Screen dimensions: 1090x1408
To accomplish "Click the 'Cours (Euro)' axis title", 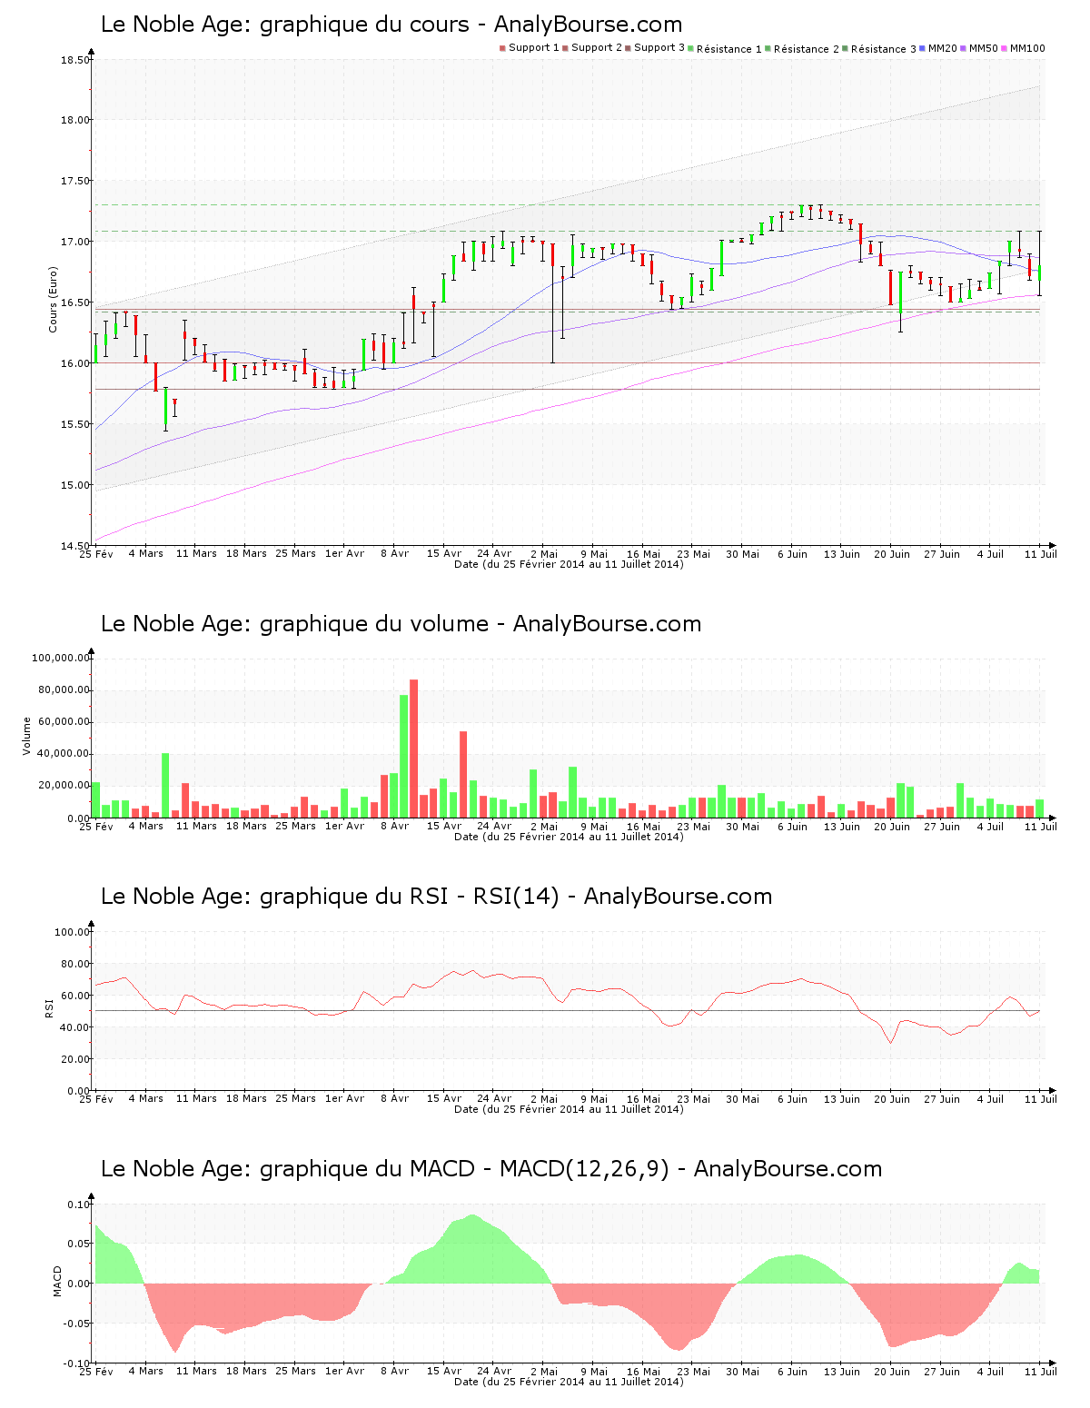I will pyautogui.click(x=53, y=299).
